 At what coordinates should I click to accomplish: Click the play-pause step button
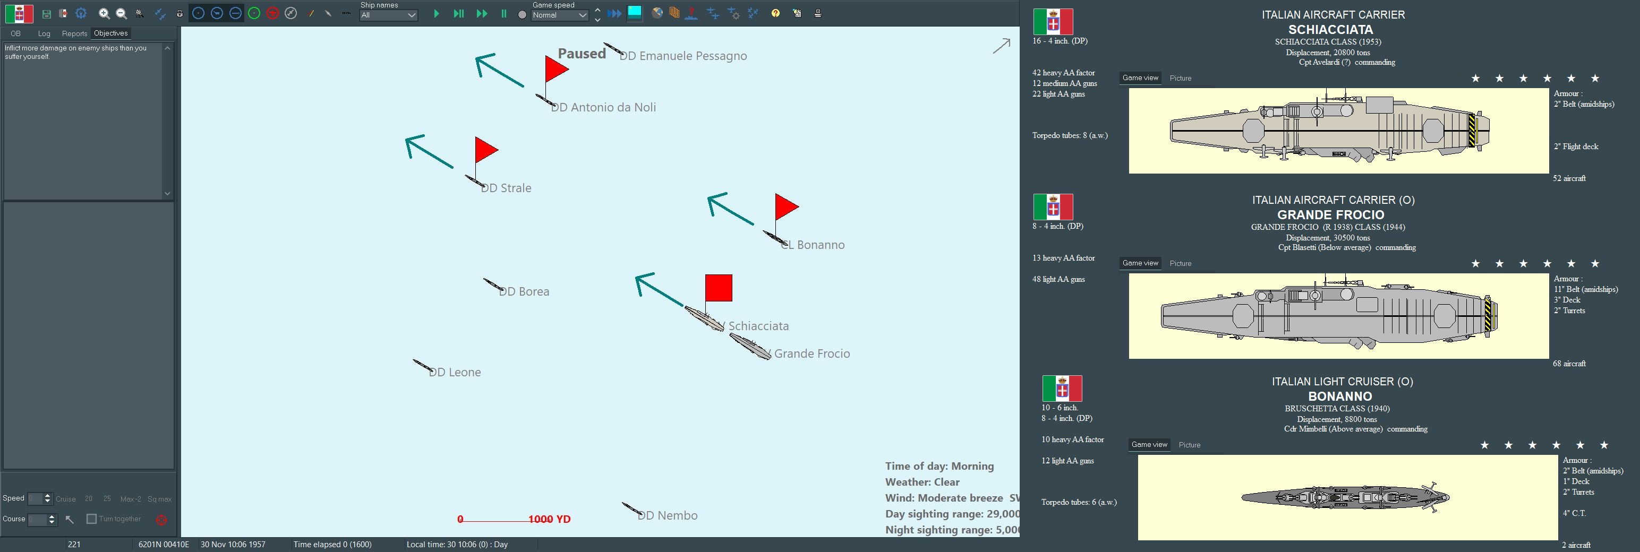click(x=458, y=13)
